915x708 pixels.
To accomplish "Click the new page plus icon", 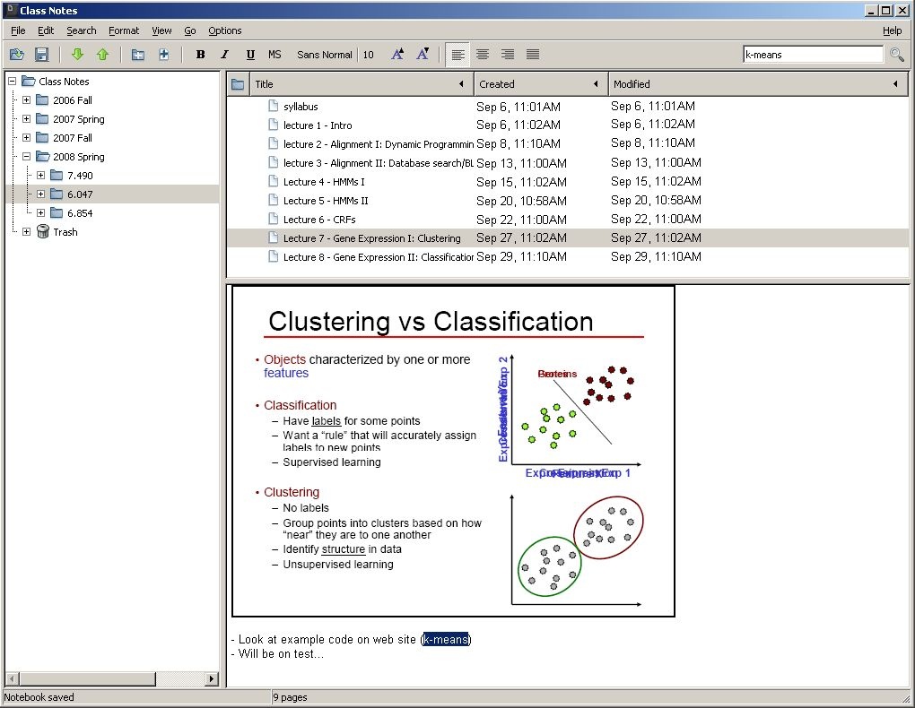I will tap(163, 55).
